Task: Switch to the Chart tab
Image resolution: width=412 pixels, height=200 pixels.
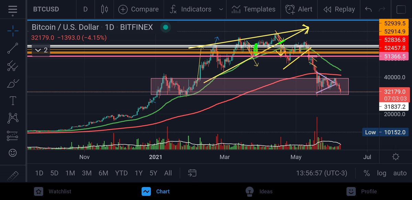Action: point(156,191)
